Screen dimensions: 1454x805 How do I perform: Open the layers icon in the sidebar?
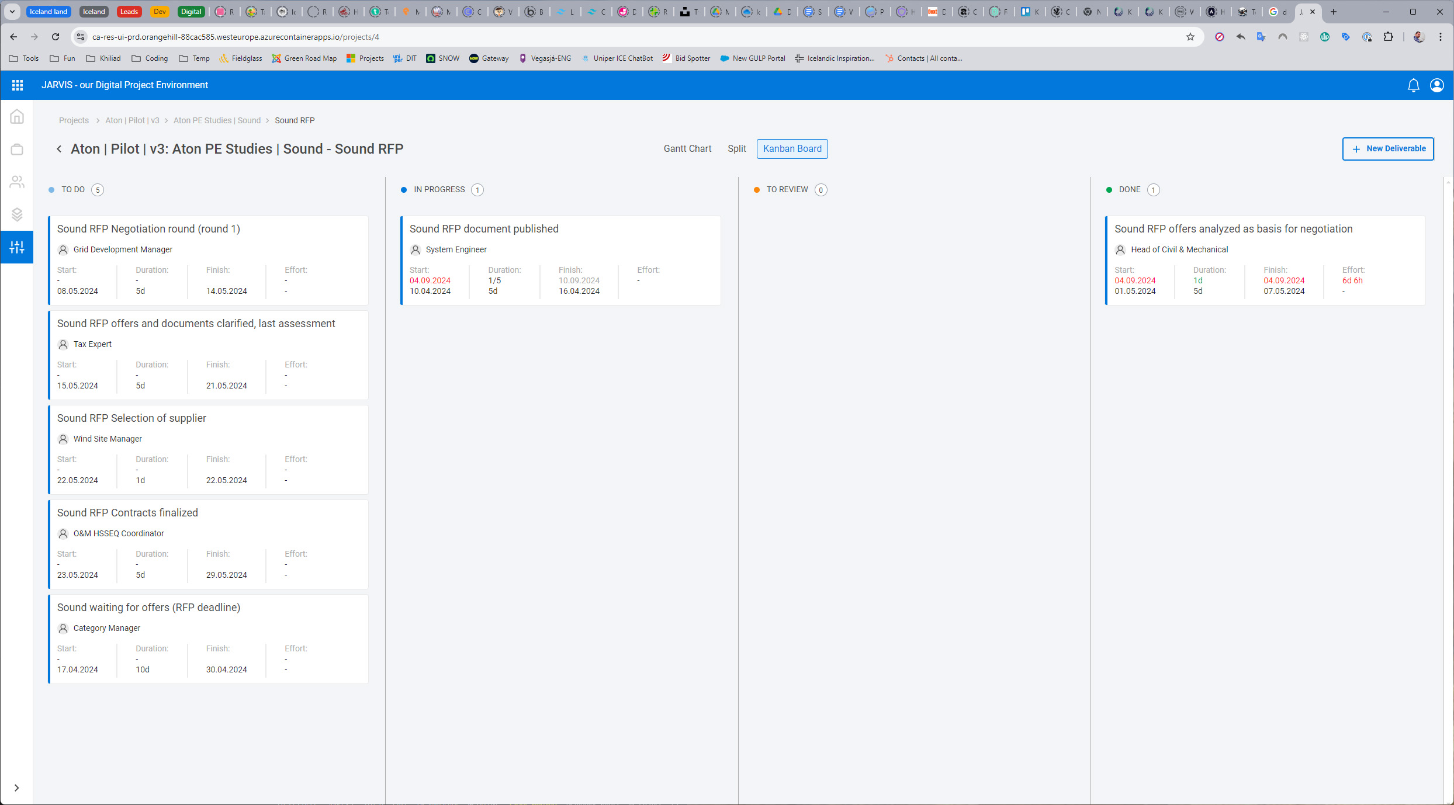pos(17,214)
